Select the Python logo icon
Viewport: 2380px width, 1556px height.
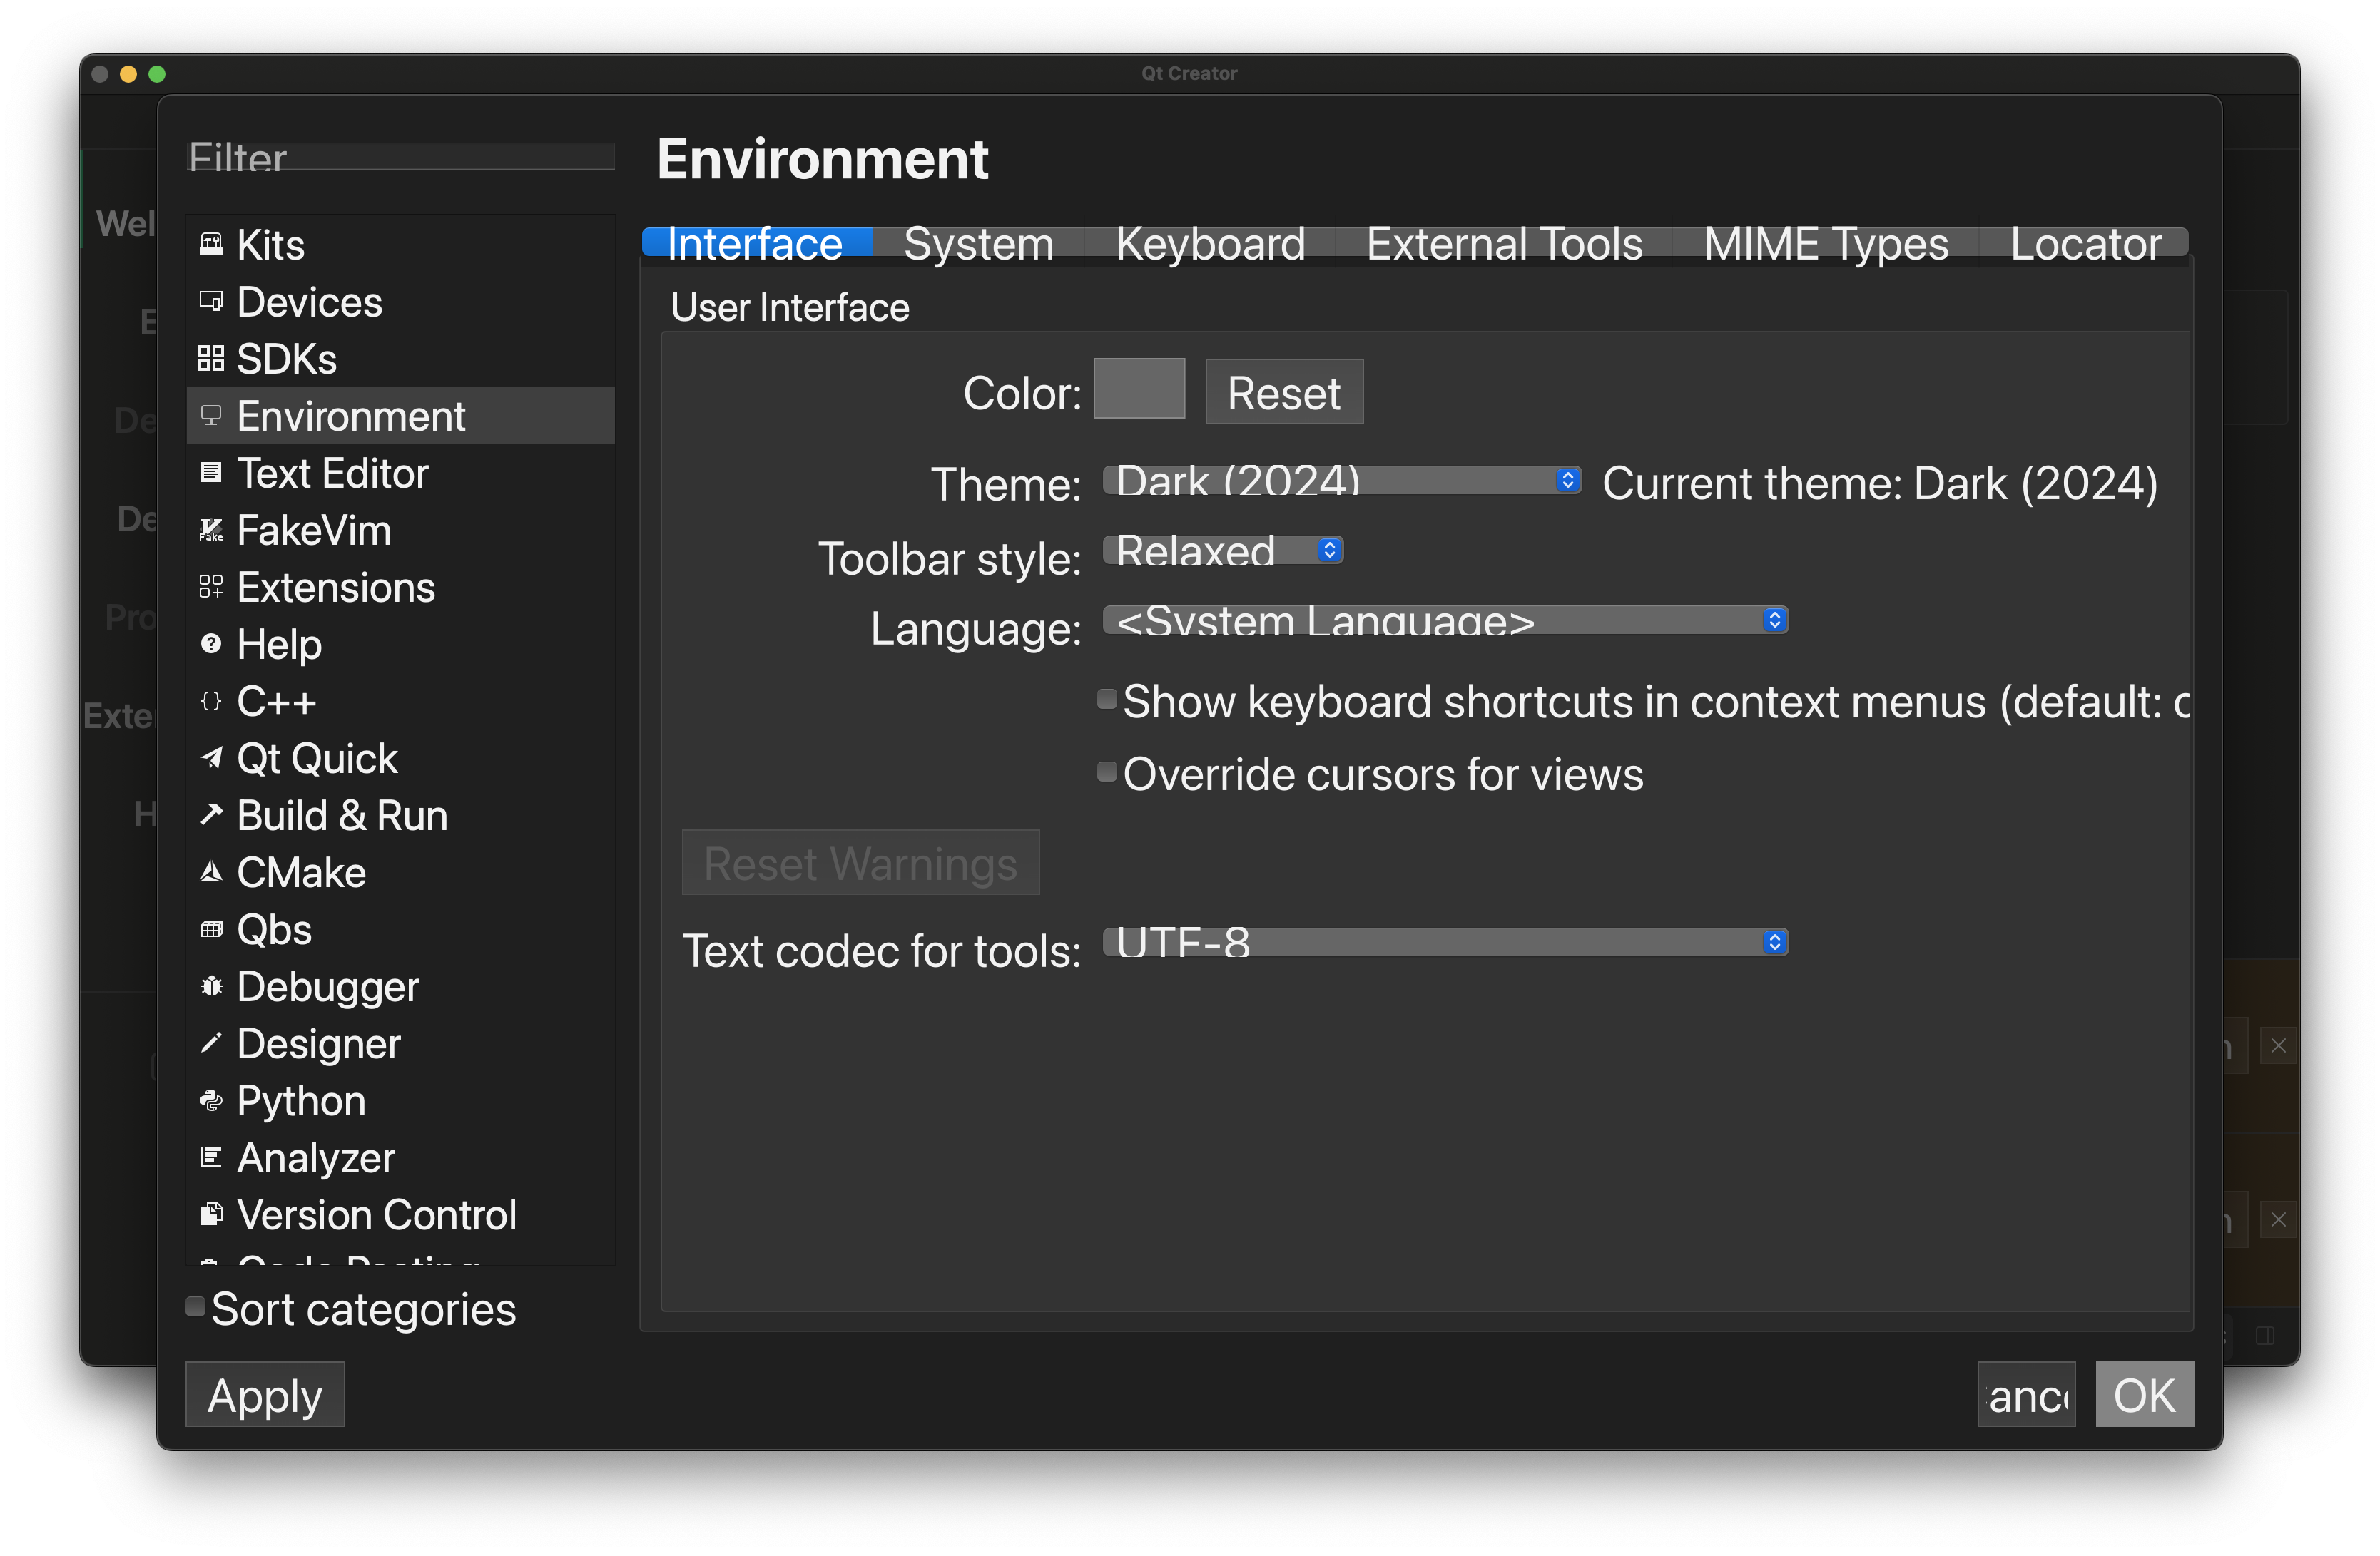(x=211, y=1100)
